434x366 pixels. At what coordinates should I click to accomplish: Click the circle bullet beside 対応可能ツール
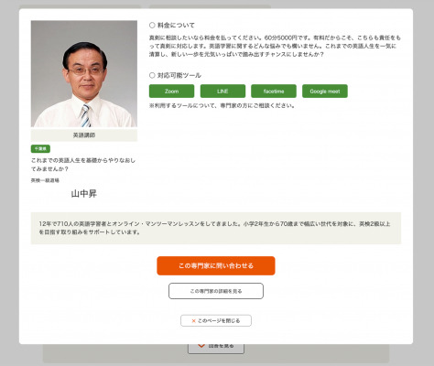[x=152, y=75]
